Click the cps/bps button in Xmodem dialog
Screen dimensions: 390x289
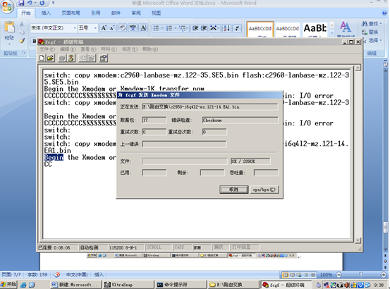[264, 190]
